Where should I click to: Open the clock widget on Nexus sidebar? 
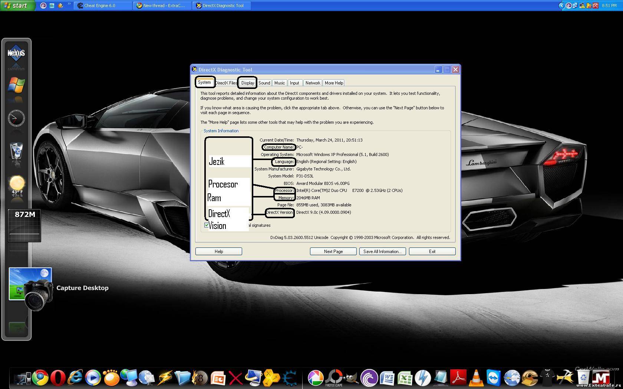[x=16, y=118]
